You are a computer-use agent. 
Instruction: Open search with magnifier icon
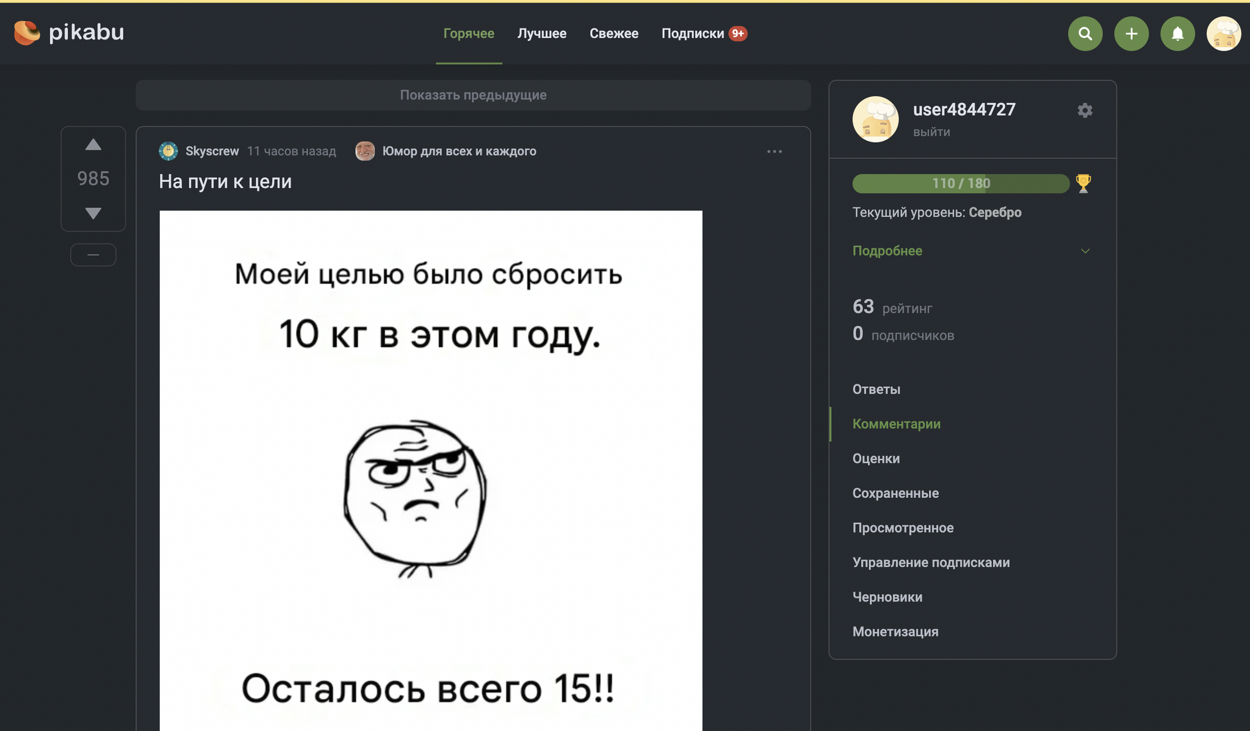click(1085, 34)
